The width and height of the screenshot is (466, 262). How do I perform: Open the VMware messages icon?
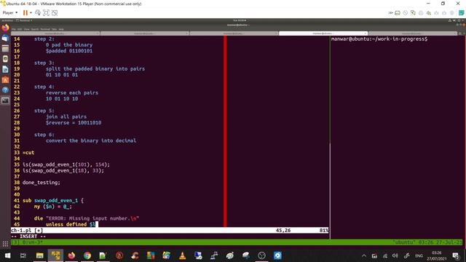(x=462, y=13)
